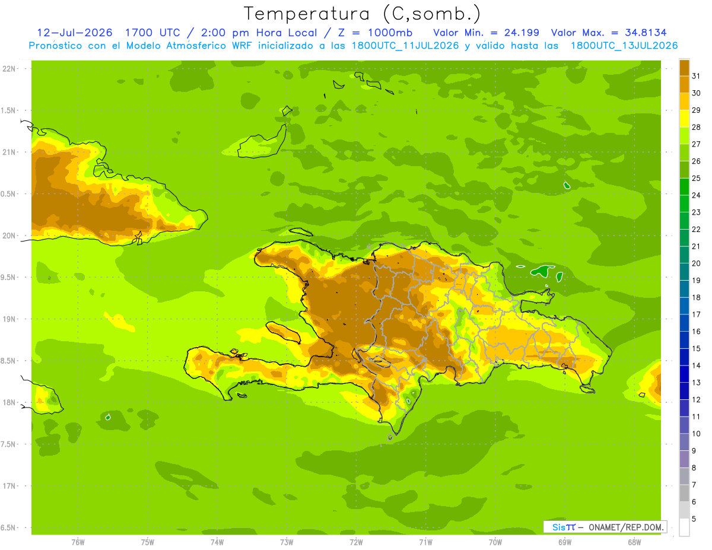This screenshot has width=712, height=550.
Task: Click the '7' color scale label
Action: [694, 485]
